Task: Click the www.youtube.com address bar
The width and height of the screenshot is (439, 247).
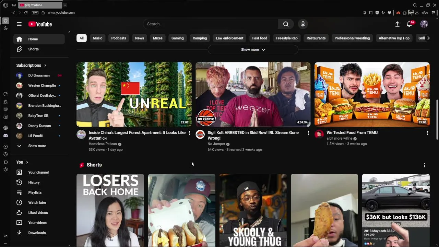Action: tap(61, 13)
